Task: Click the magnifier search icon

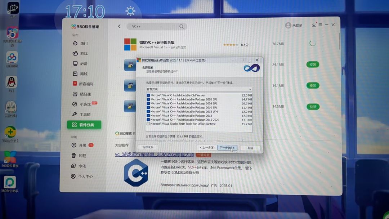Action: coord(181,27)
